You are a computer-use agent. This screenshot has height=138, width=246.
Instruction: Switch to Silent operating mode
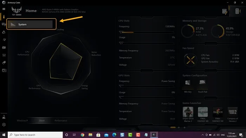tap(41, 120)
